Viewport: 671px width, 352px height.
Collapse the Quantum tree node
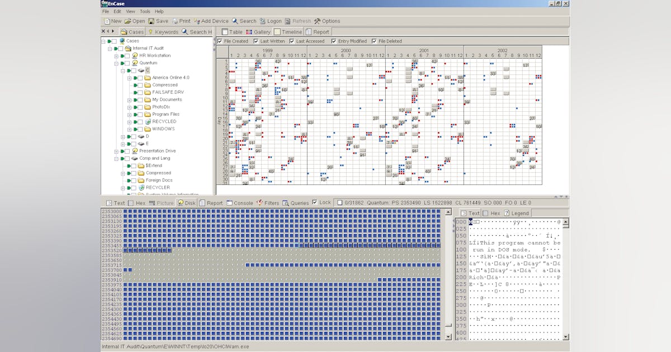pyautogui.click(x=116, y=63)
